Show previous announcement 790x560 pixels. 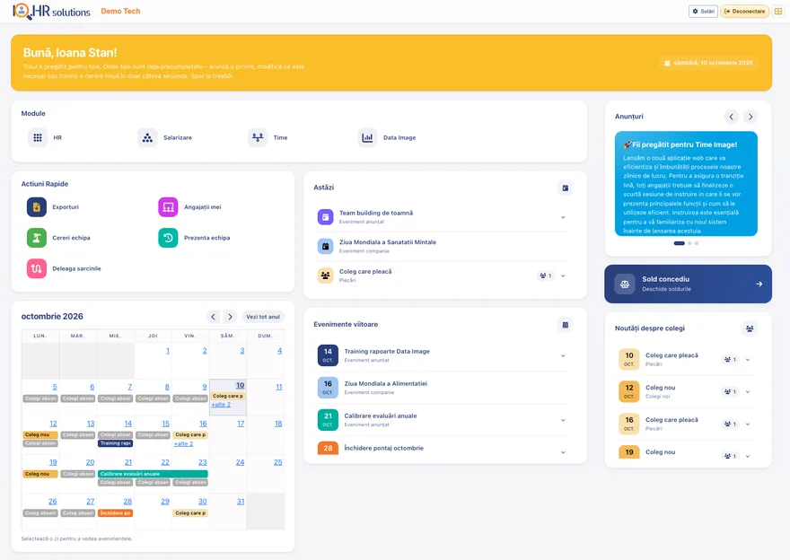click(x=731, y=117)
